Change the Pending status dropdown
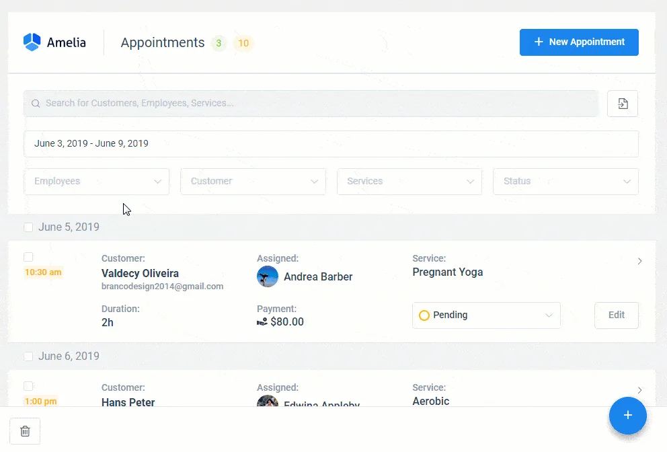This screenshot has height=452, width=667. coord(486,315)
